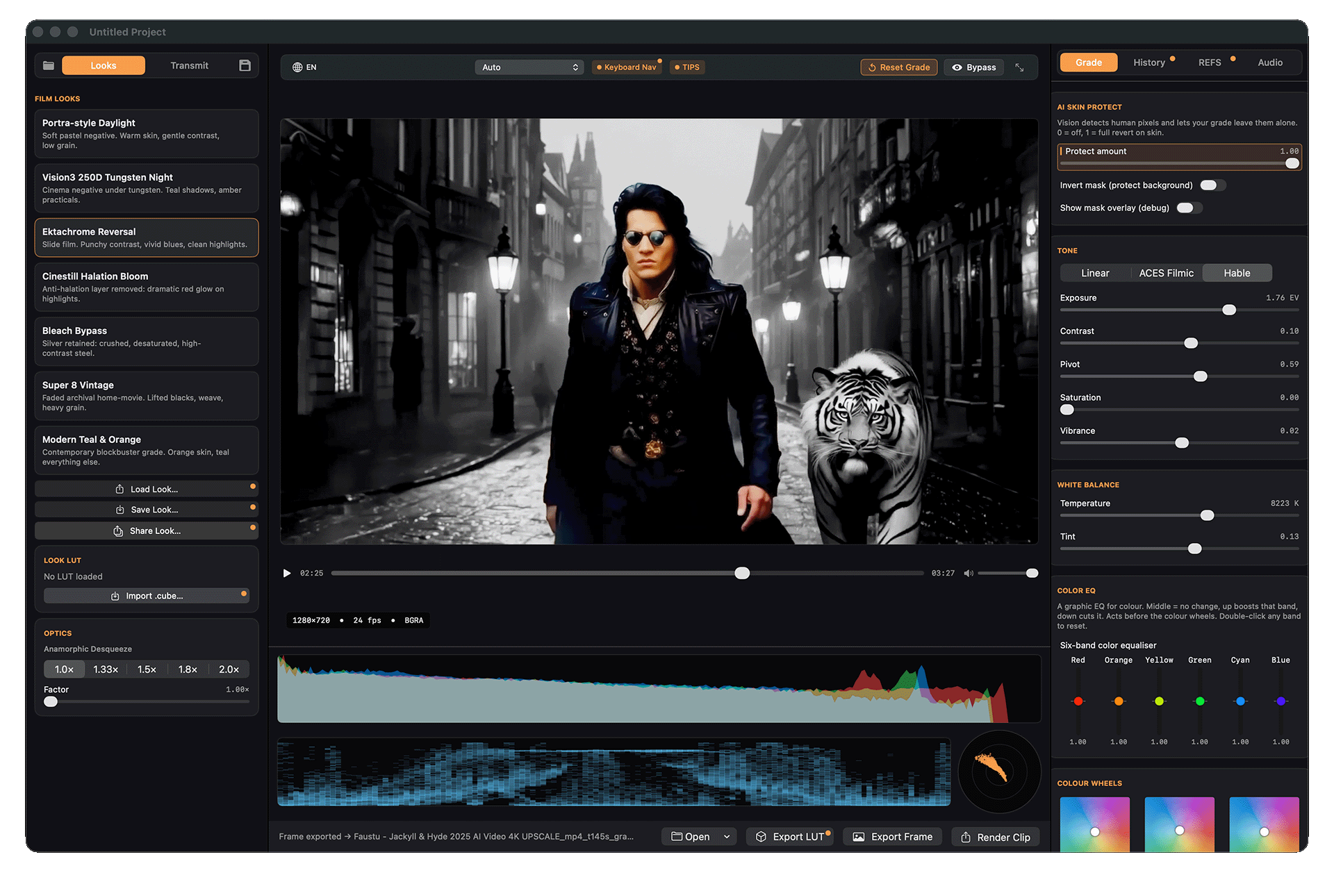1334x884 pixels.
Task: Apply the Bleach Bypass look
Action: [147, 341]
